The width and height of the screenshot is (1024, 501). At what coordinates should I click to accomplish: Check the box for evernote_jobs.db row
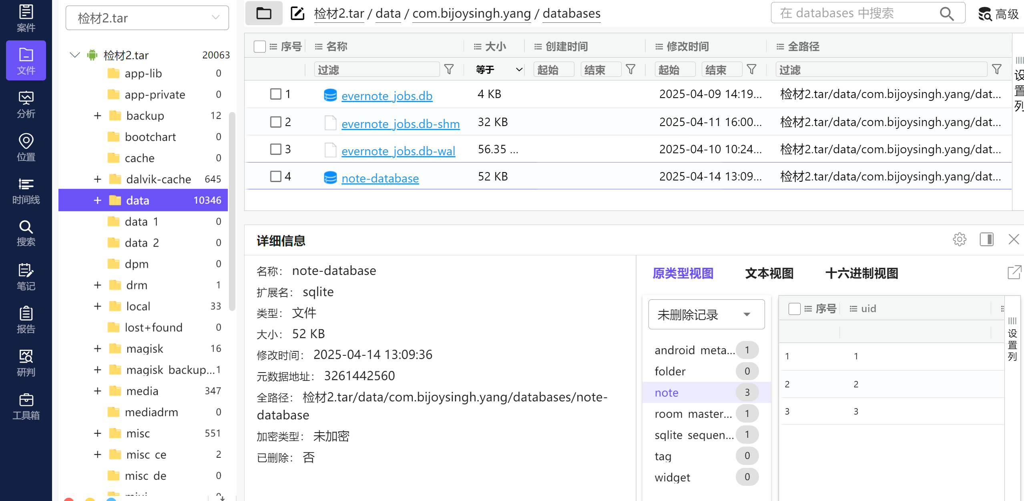(275, 94)
